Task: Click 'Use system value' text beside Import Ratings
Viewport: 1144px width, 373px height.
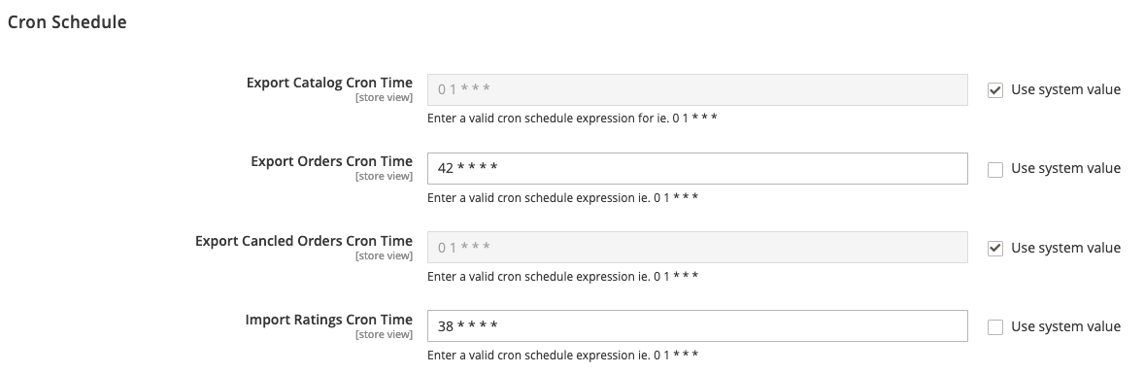Action: coord(1065,326)
